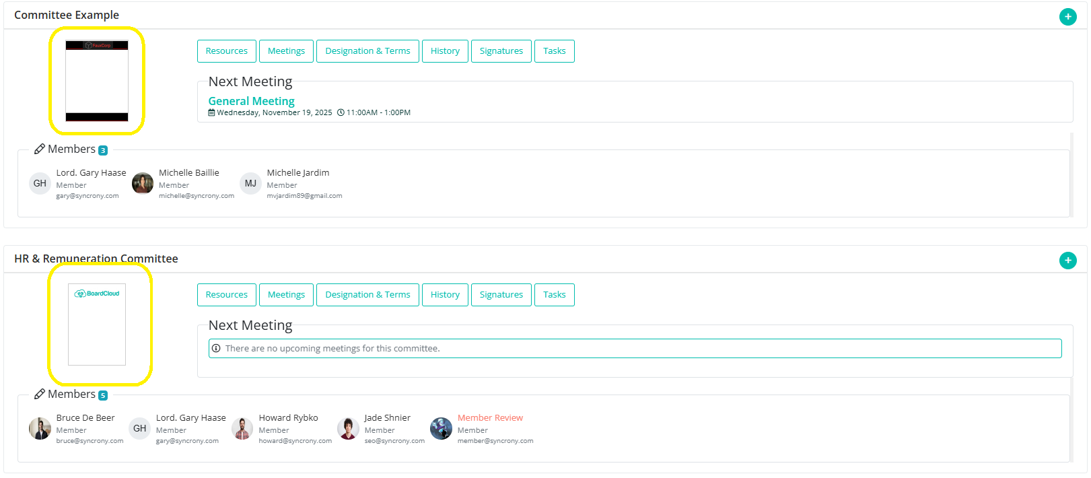Select Designation & Terms for Committee Example

coord(367,51)
